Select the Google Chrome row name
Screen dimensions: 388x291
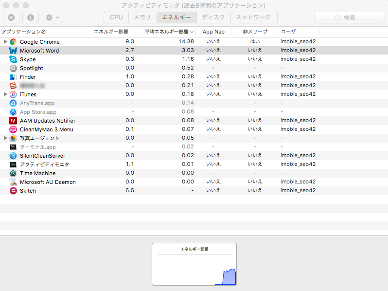40,42
